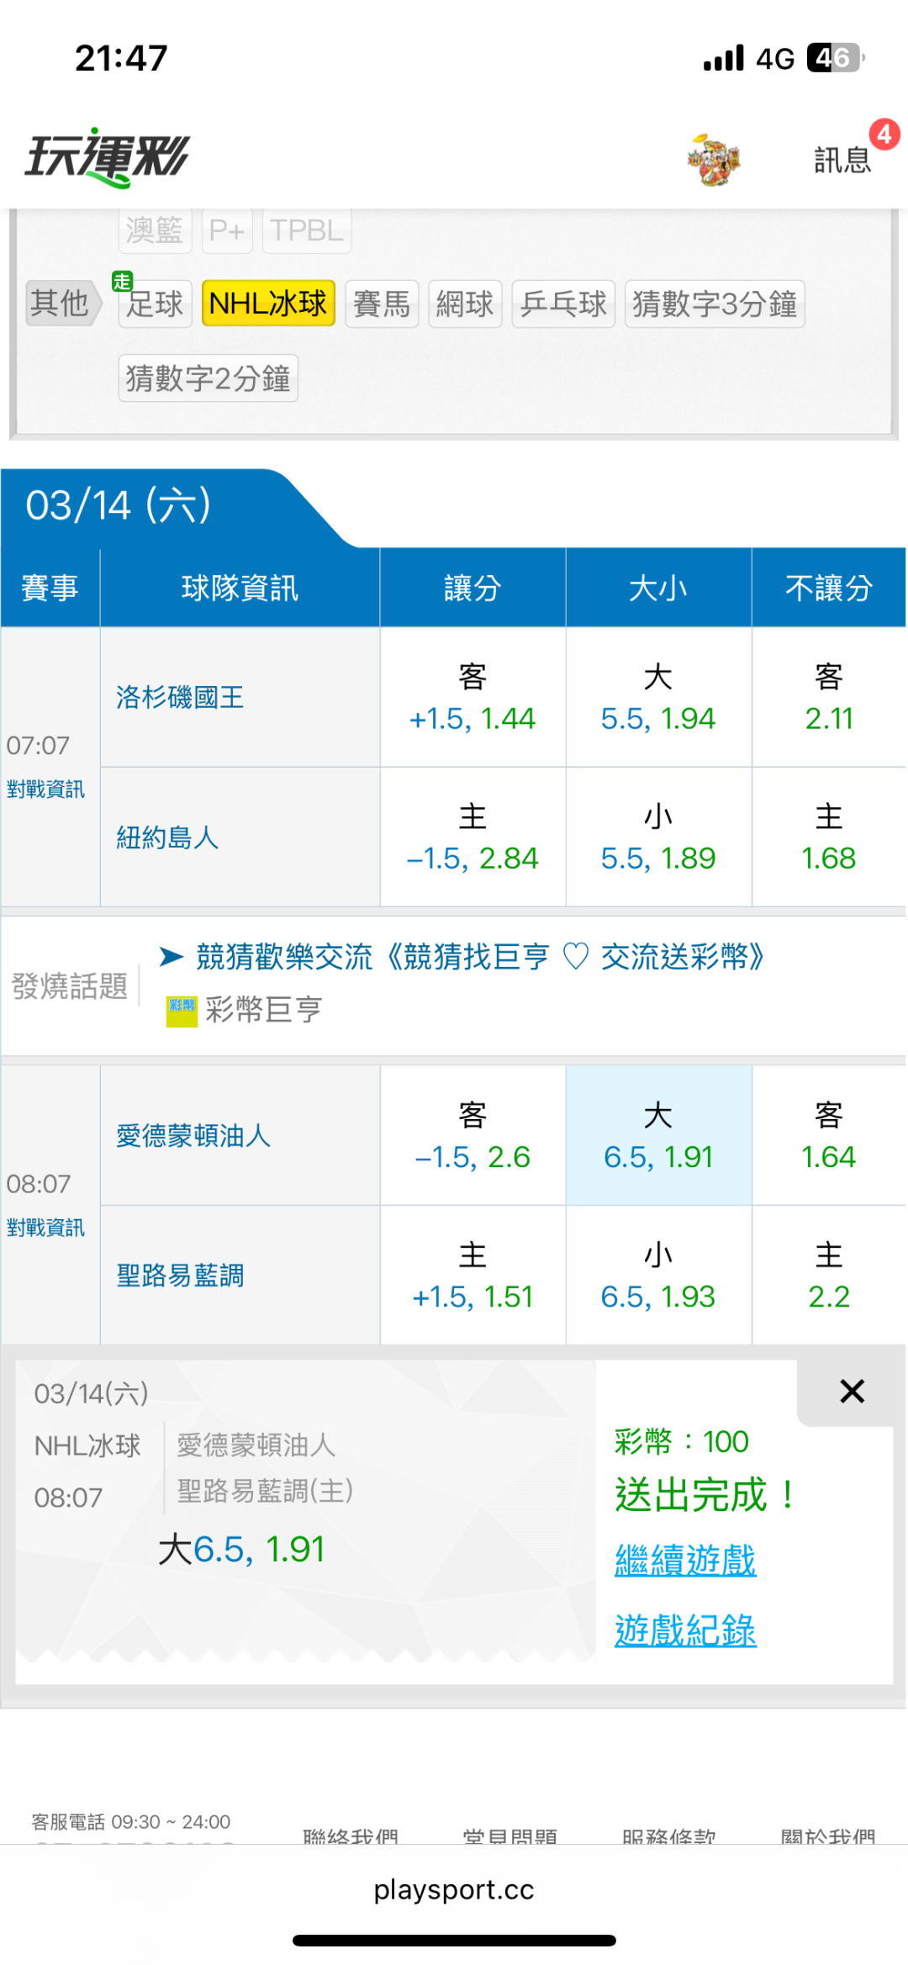Image resolution: width=908 pixels, height=1965 pixels.
Task: Open 訊息 with the red notification badge
Action: (843, 159)
